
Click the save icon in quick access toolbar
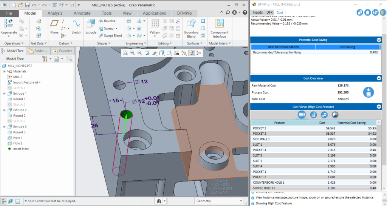[x=27, y=5]
